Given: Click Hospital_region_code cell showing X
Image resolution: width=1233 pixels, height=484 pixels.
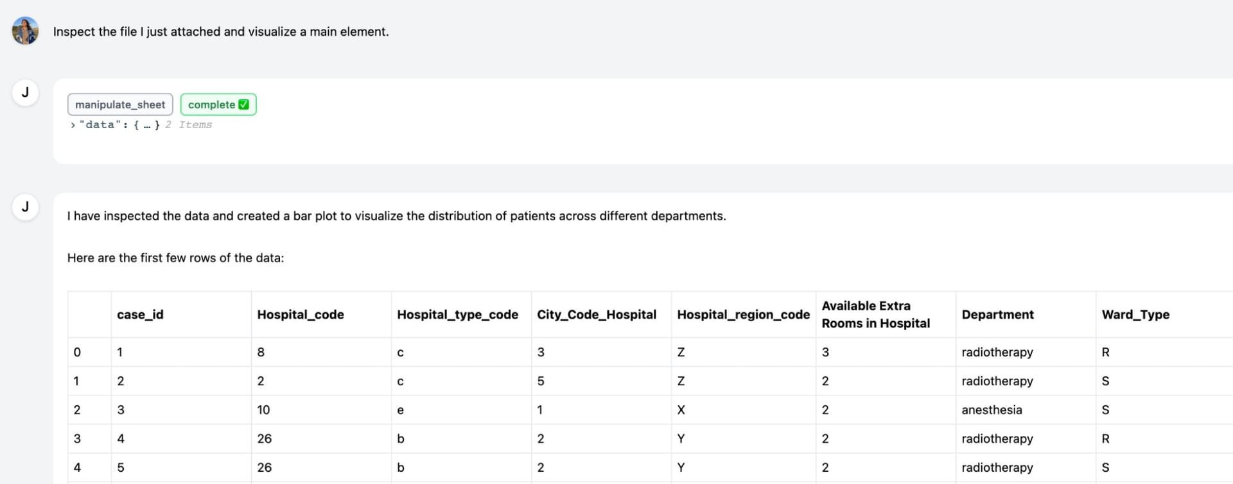Looking at the screenshot, I should 744,410.
